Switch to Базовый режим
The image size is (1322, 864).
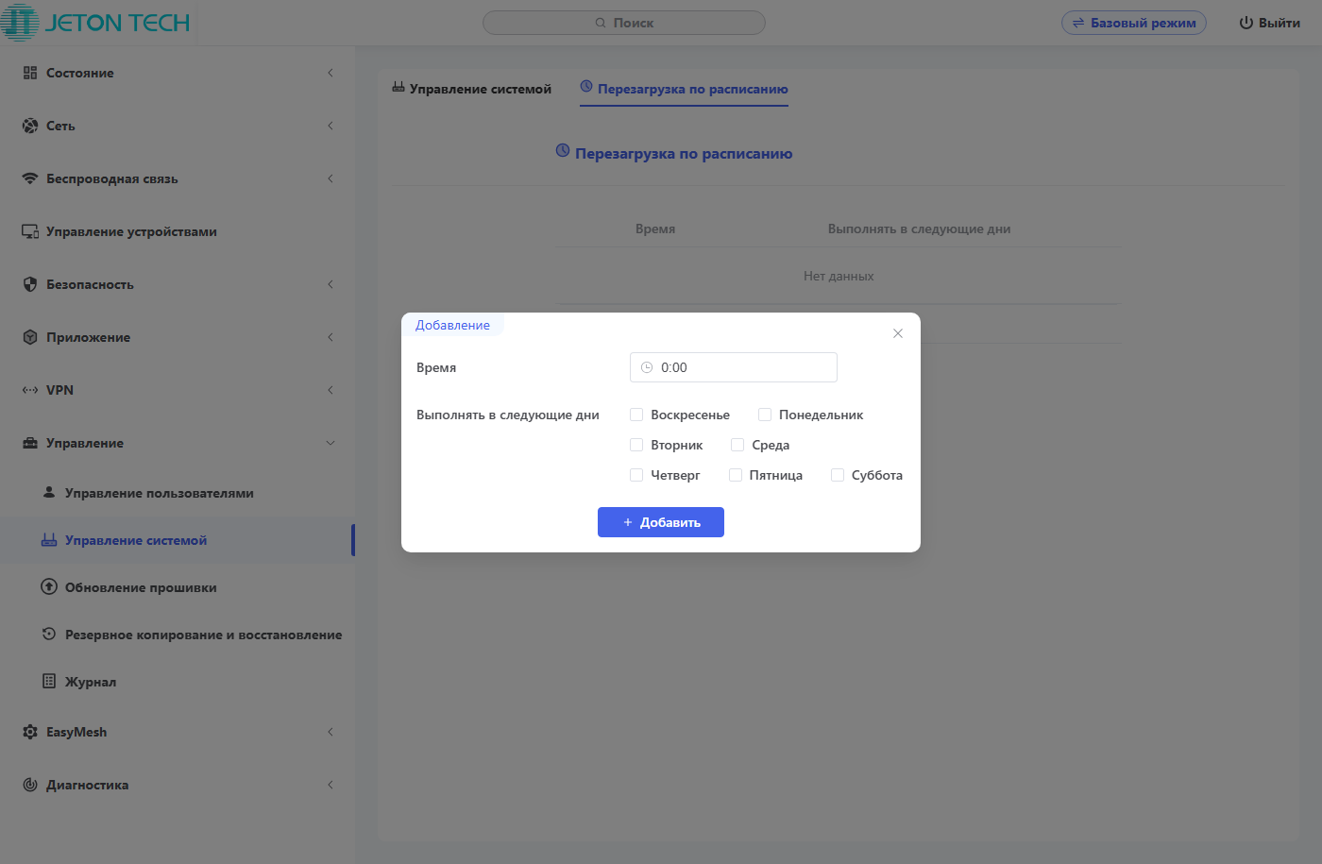1133,23
